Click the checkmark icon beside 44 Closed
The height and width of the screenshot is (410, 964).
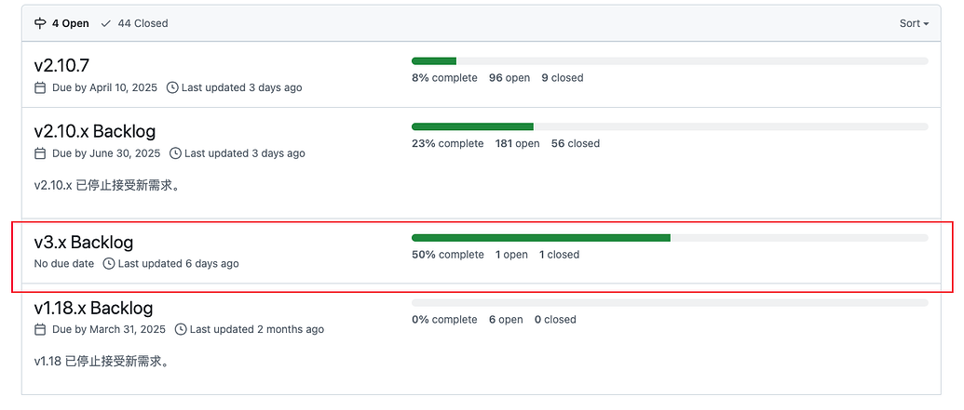[x=106, y=23]
